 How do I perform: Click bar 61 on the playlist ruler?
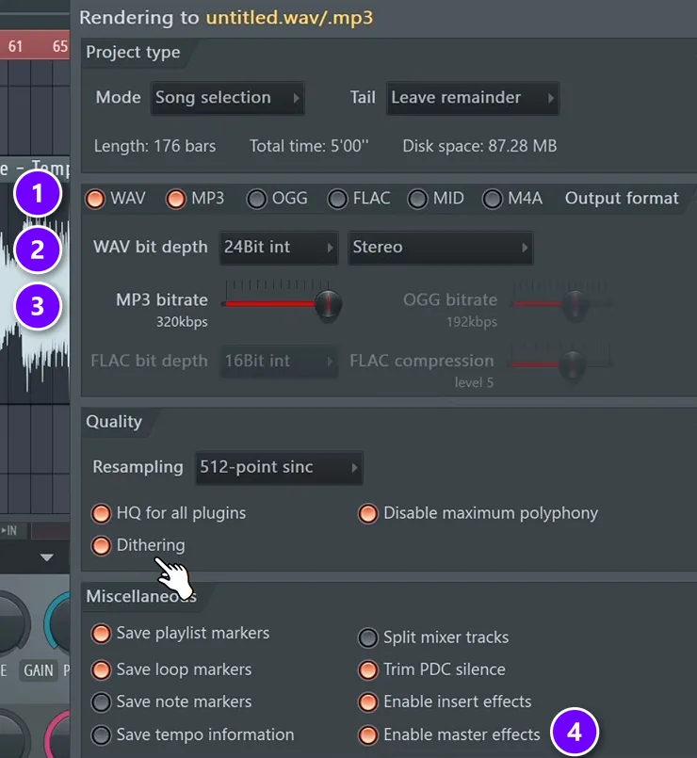pos(15,46)
